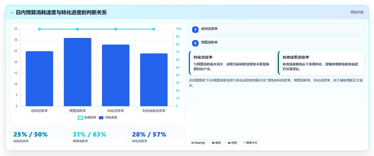Click the number 1 badge icon
The image size is (374, 156).
195,30
